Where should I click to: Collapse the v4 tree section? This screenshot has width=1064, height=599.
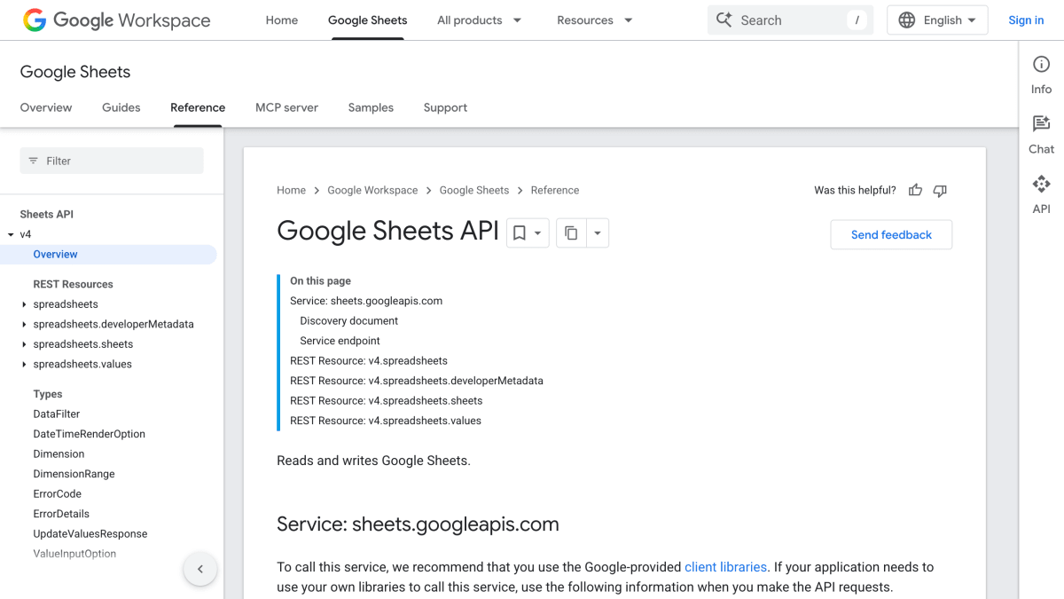(11, 234)
